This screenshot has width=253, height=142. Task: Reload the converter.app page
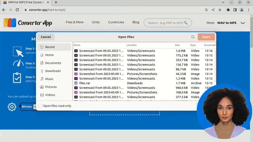click(x=17, y=10)
